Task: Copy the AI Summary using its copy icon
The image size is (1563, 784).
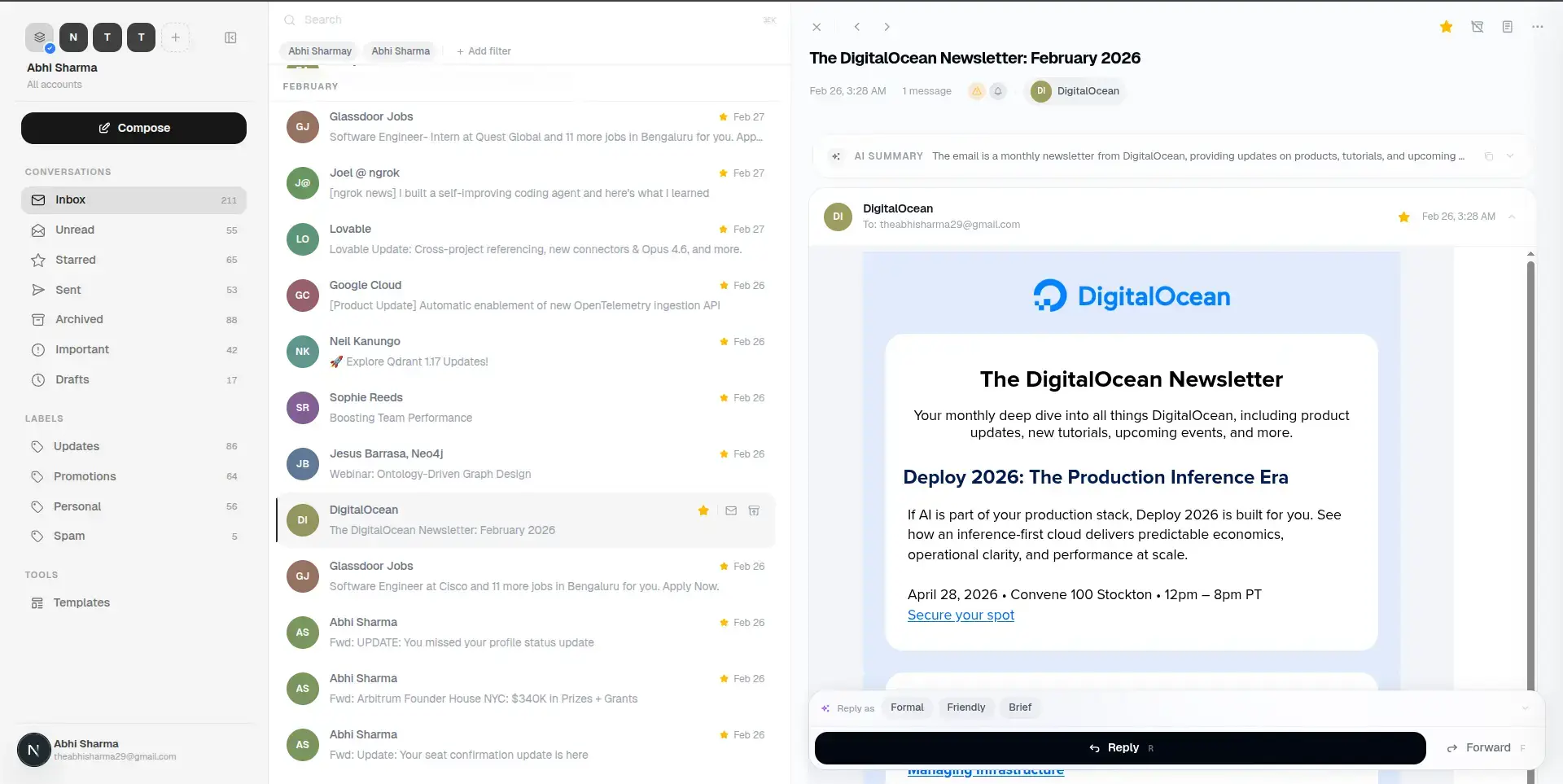Action: (x=1489, y=155)
